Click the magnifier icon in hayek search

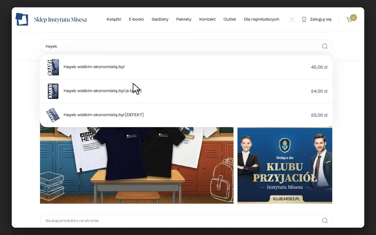pyautogui.click(x=325, y=46)
